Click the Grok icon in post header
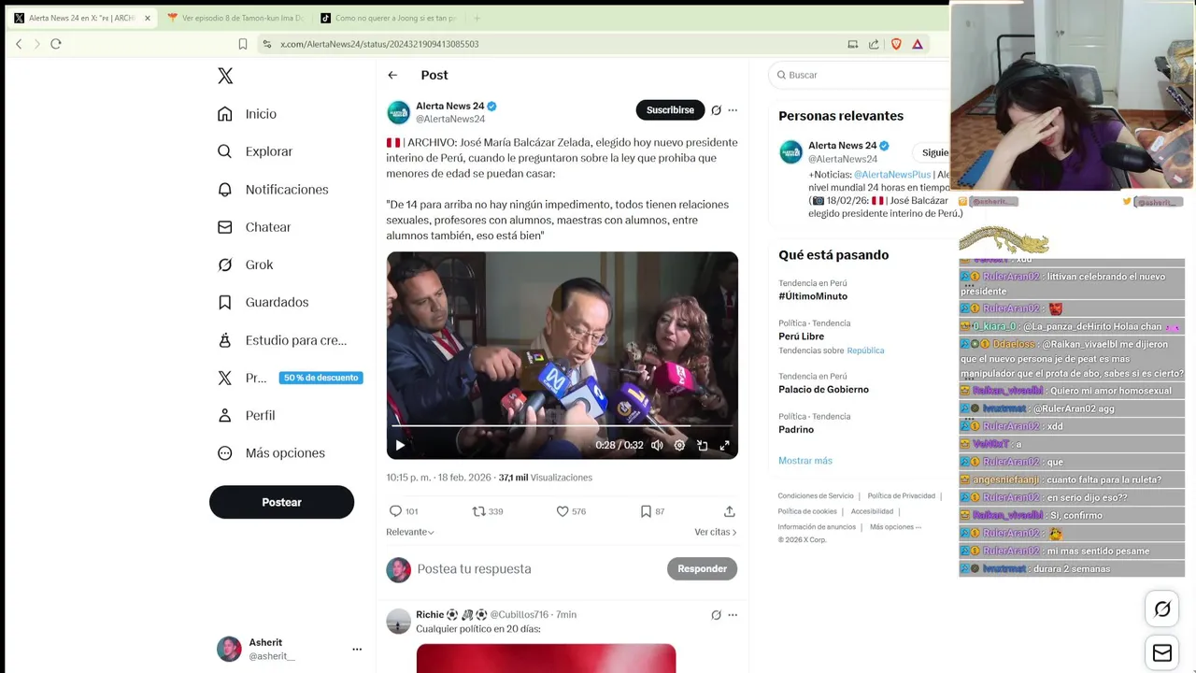The image size is (1196, 673). pyautogui.click(x=716, y=110)
